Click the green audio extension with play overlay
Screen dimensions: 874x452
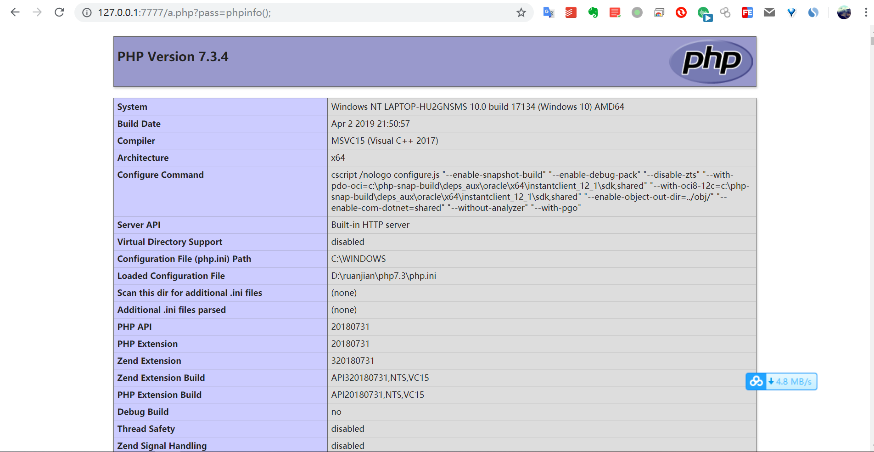point(705,14)
